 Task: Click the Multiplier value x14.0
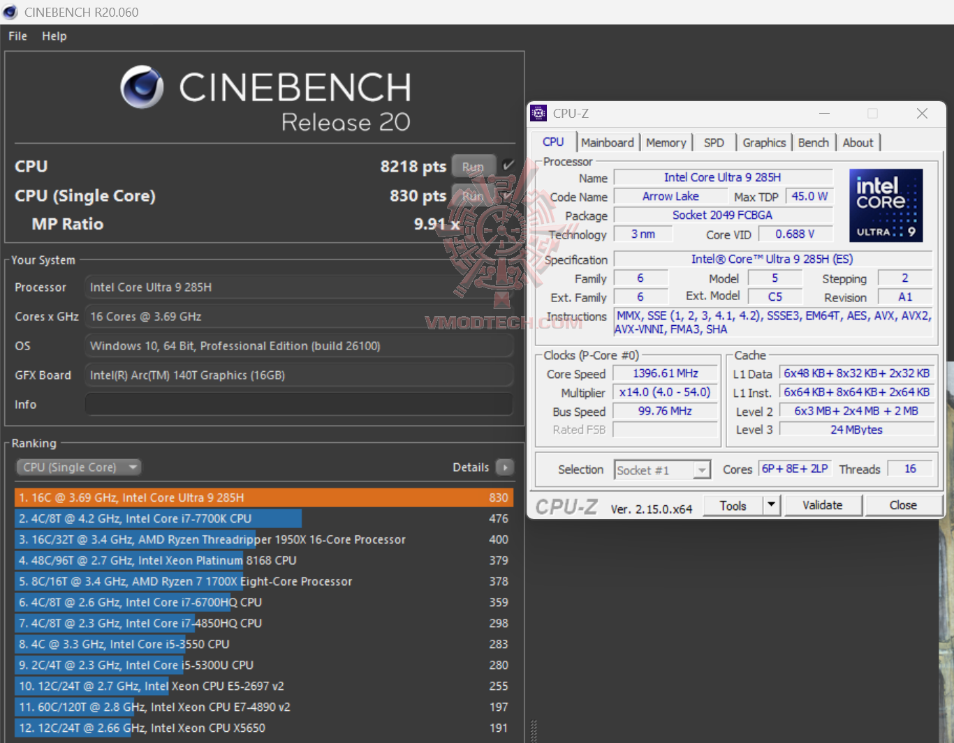pyautogui.click(x=665, y=393)
